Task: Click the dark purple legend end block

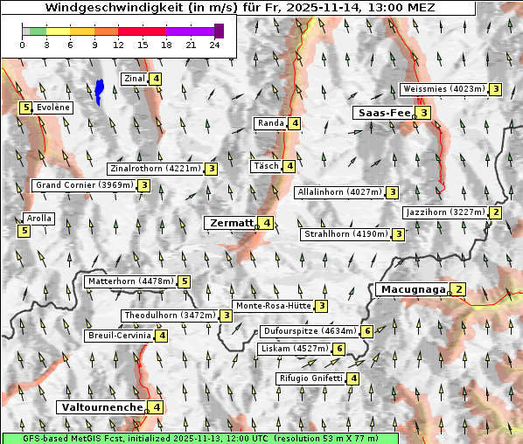Action: tap(219, 31)
